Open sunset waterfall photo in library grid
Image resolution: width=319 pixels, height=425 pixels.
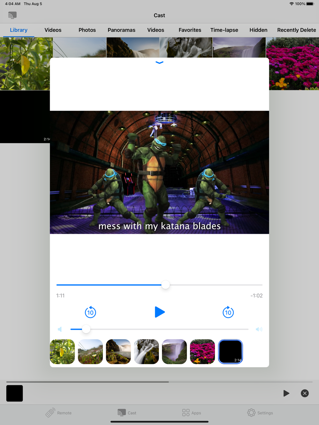click(x=133, y=47)
